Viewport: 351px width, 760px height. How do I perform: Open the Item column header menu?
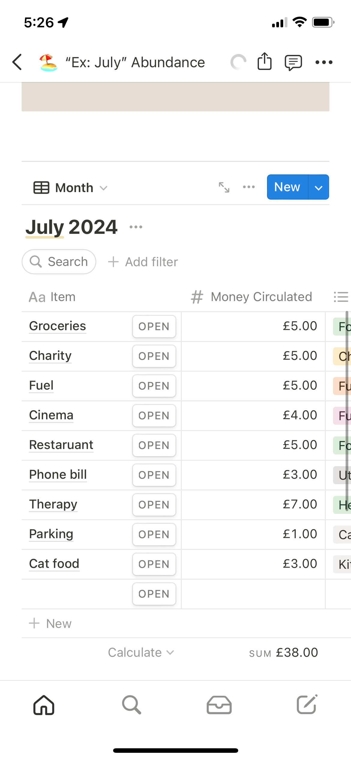52,297
